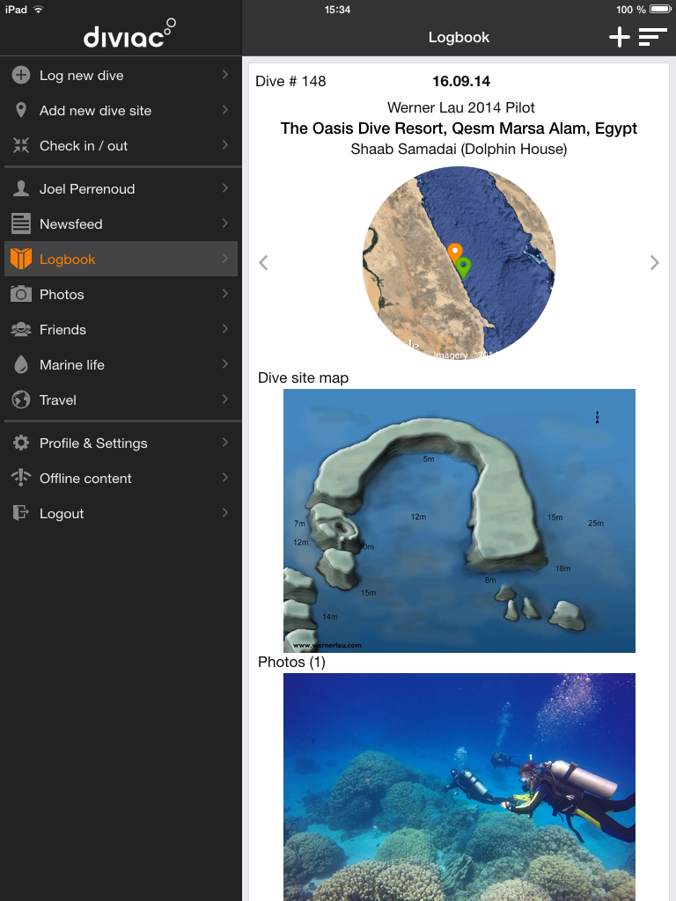Tap the Werner Lau 2014 Pilot text

tap(461, 107)
